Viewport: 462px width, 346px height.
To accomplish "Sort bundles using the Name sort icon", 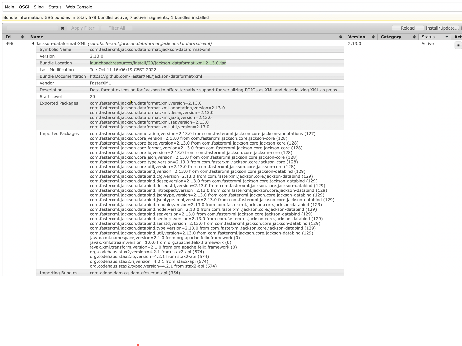I will click(x=341, y=37).
